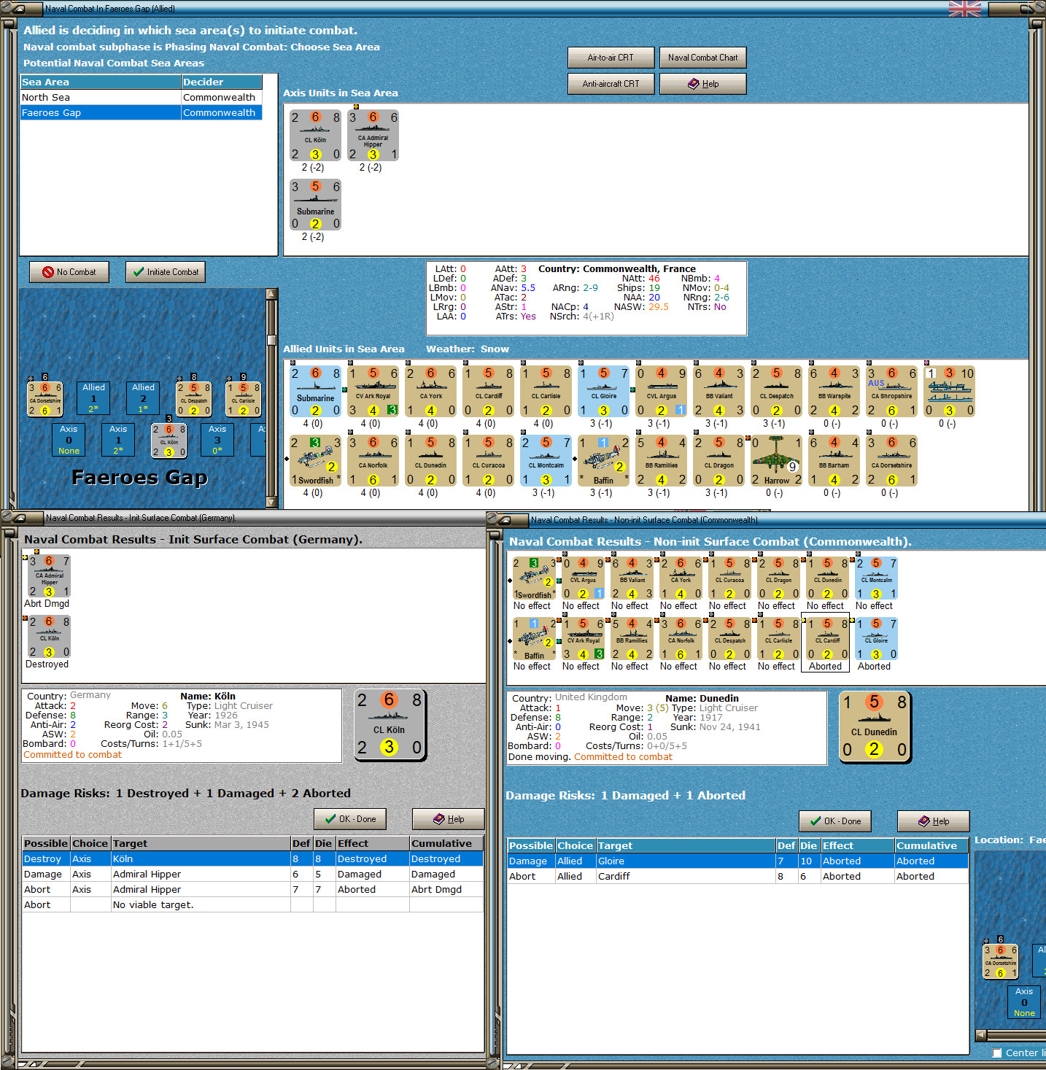
Task: Select Baffin aircraft in Allied Units panel
Action: tap(603, 461)
